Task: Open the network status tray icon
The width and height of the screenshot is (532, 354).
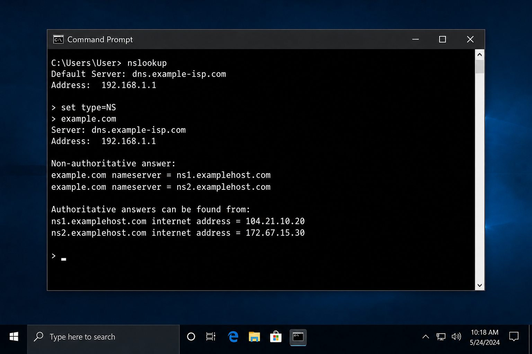Action: coord(441,337)
